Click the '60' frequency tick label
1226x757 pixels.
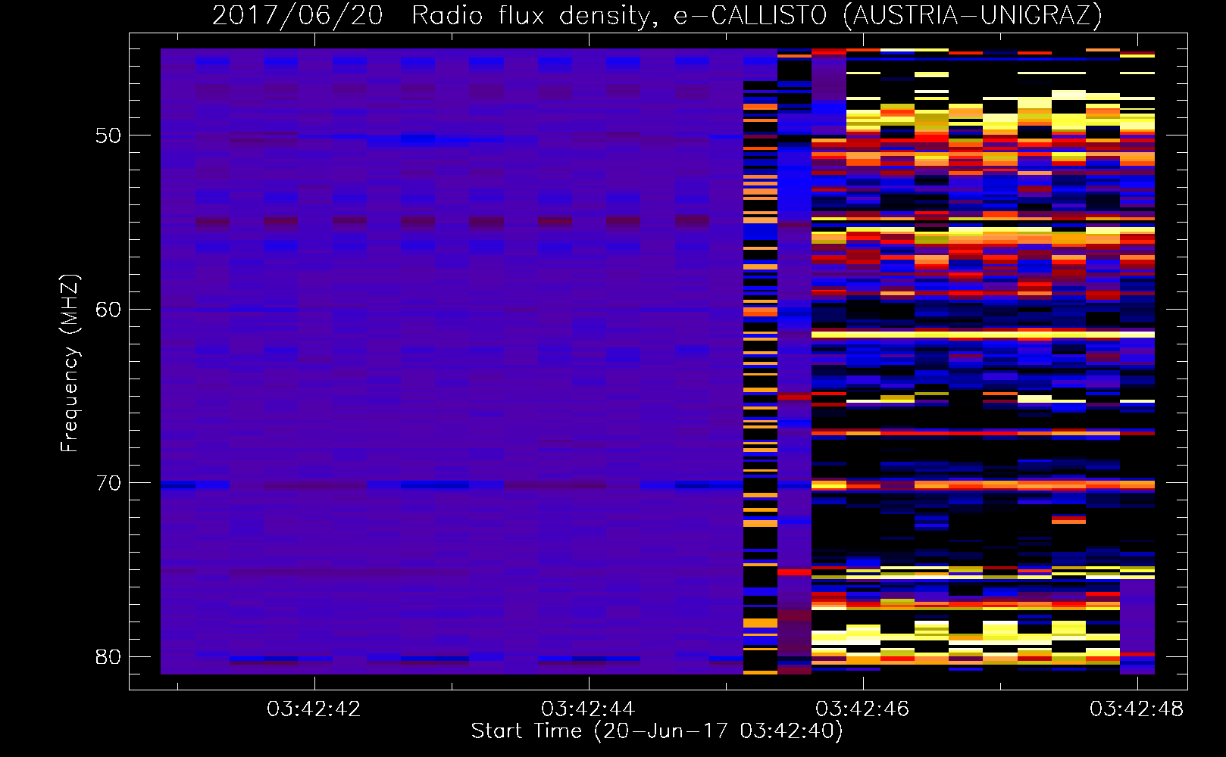(x=108, y=310)
